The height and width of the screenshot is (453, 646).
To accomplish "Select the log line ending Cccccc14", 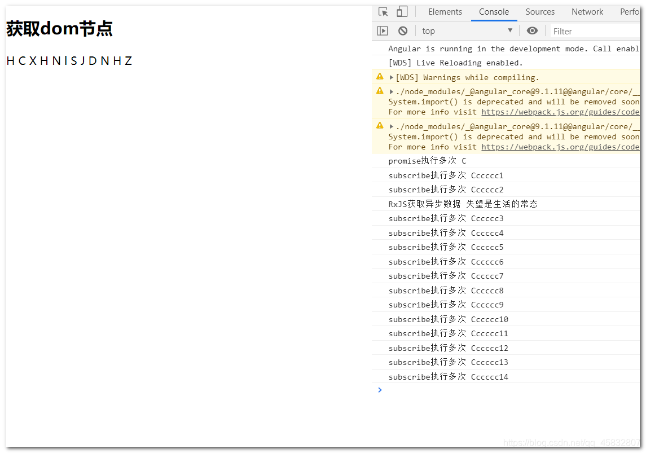I will [506, 377].
